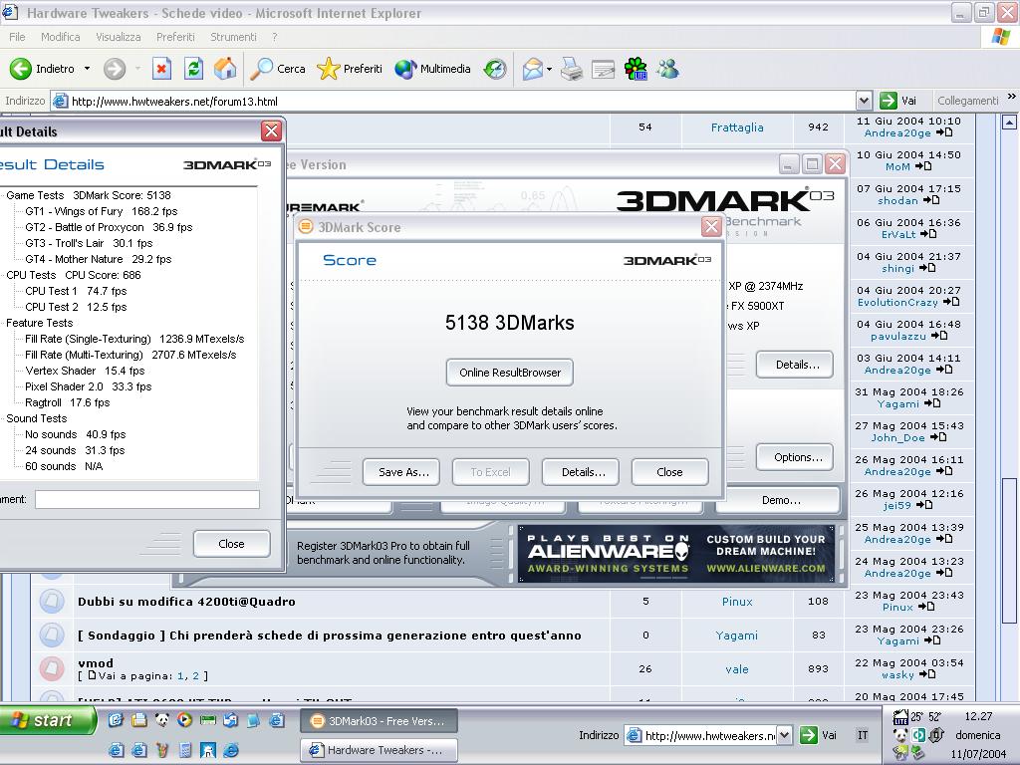Image resolution: width=1020 pixels, height=765 pixels.
Task: Select the CPU Tests tree node
Action: (31, 275)
